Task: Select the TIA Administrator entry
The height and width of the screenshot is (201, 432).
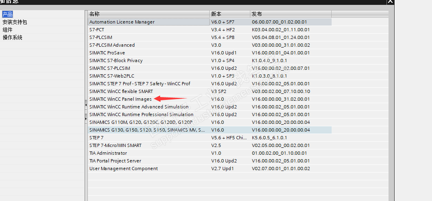Action: click(108, 153)
